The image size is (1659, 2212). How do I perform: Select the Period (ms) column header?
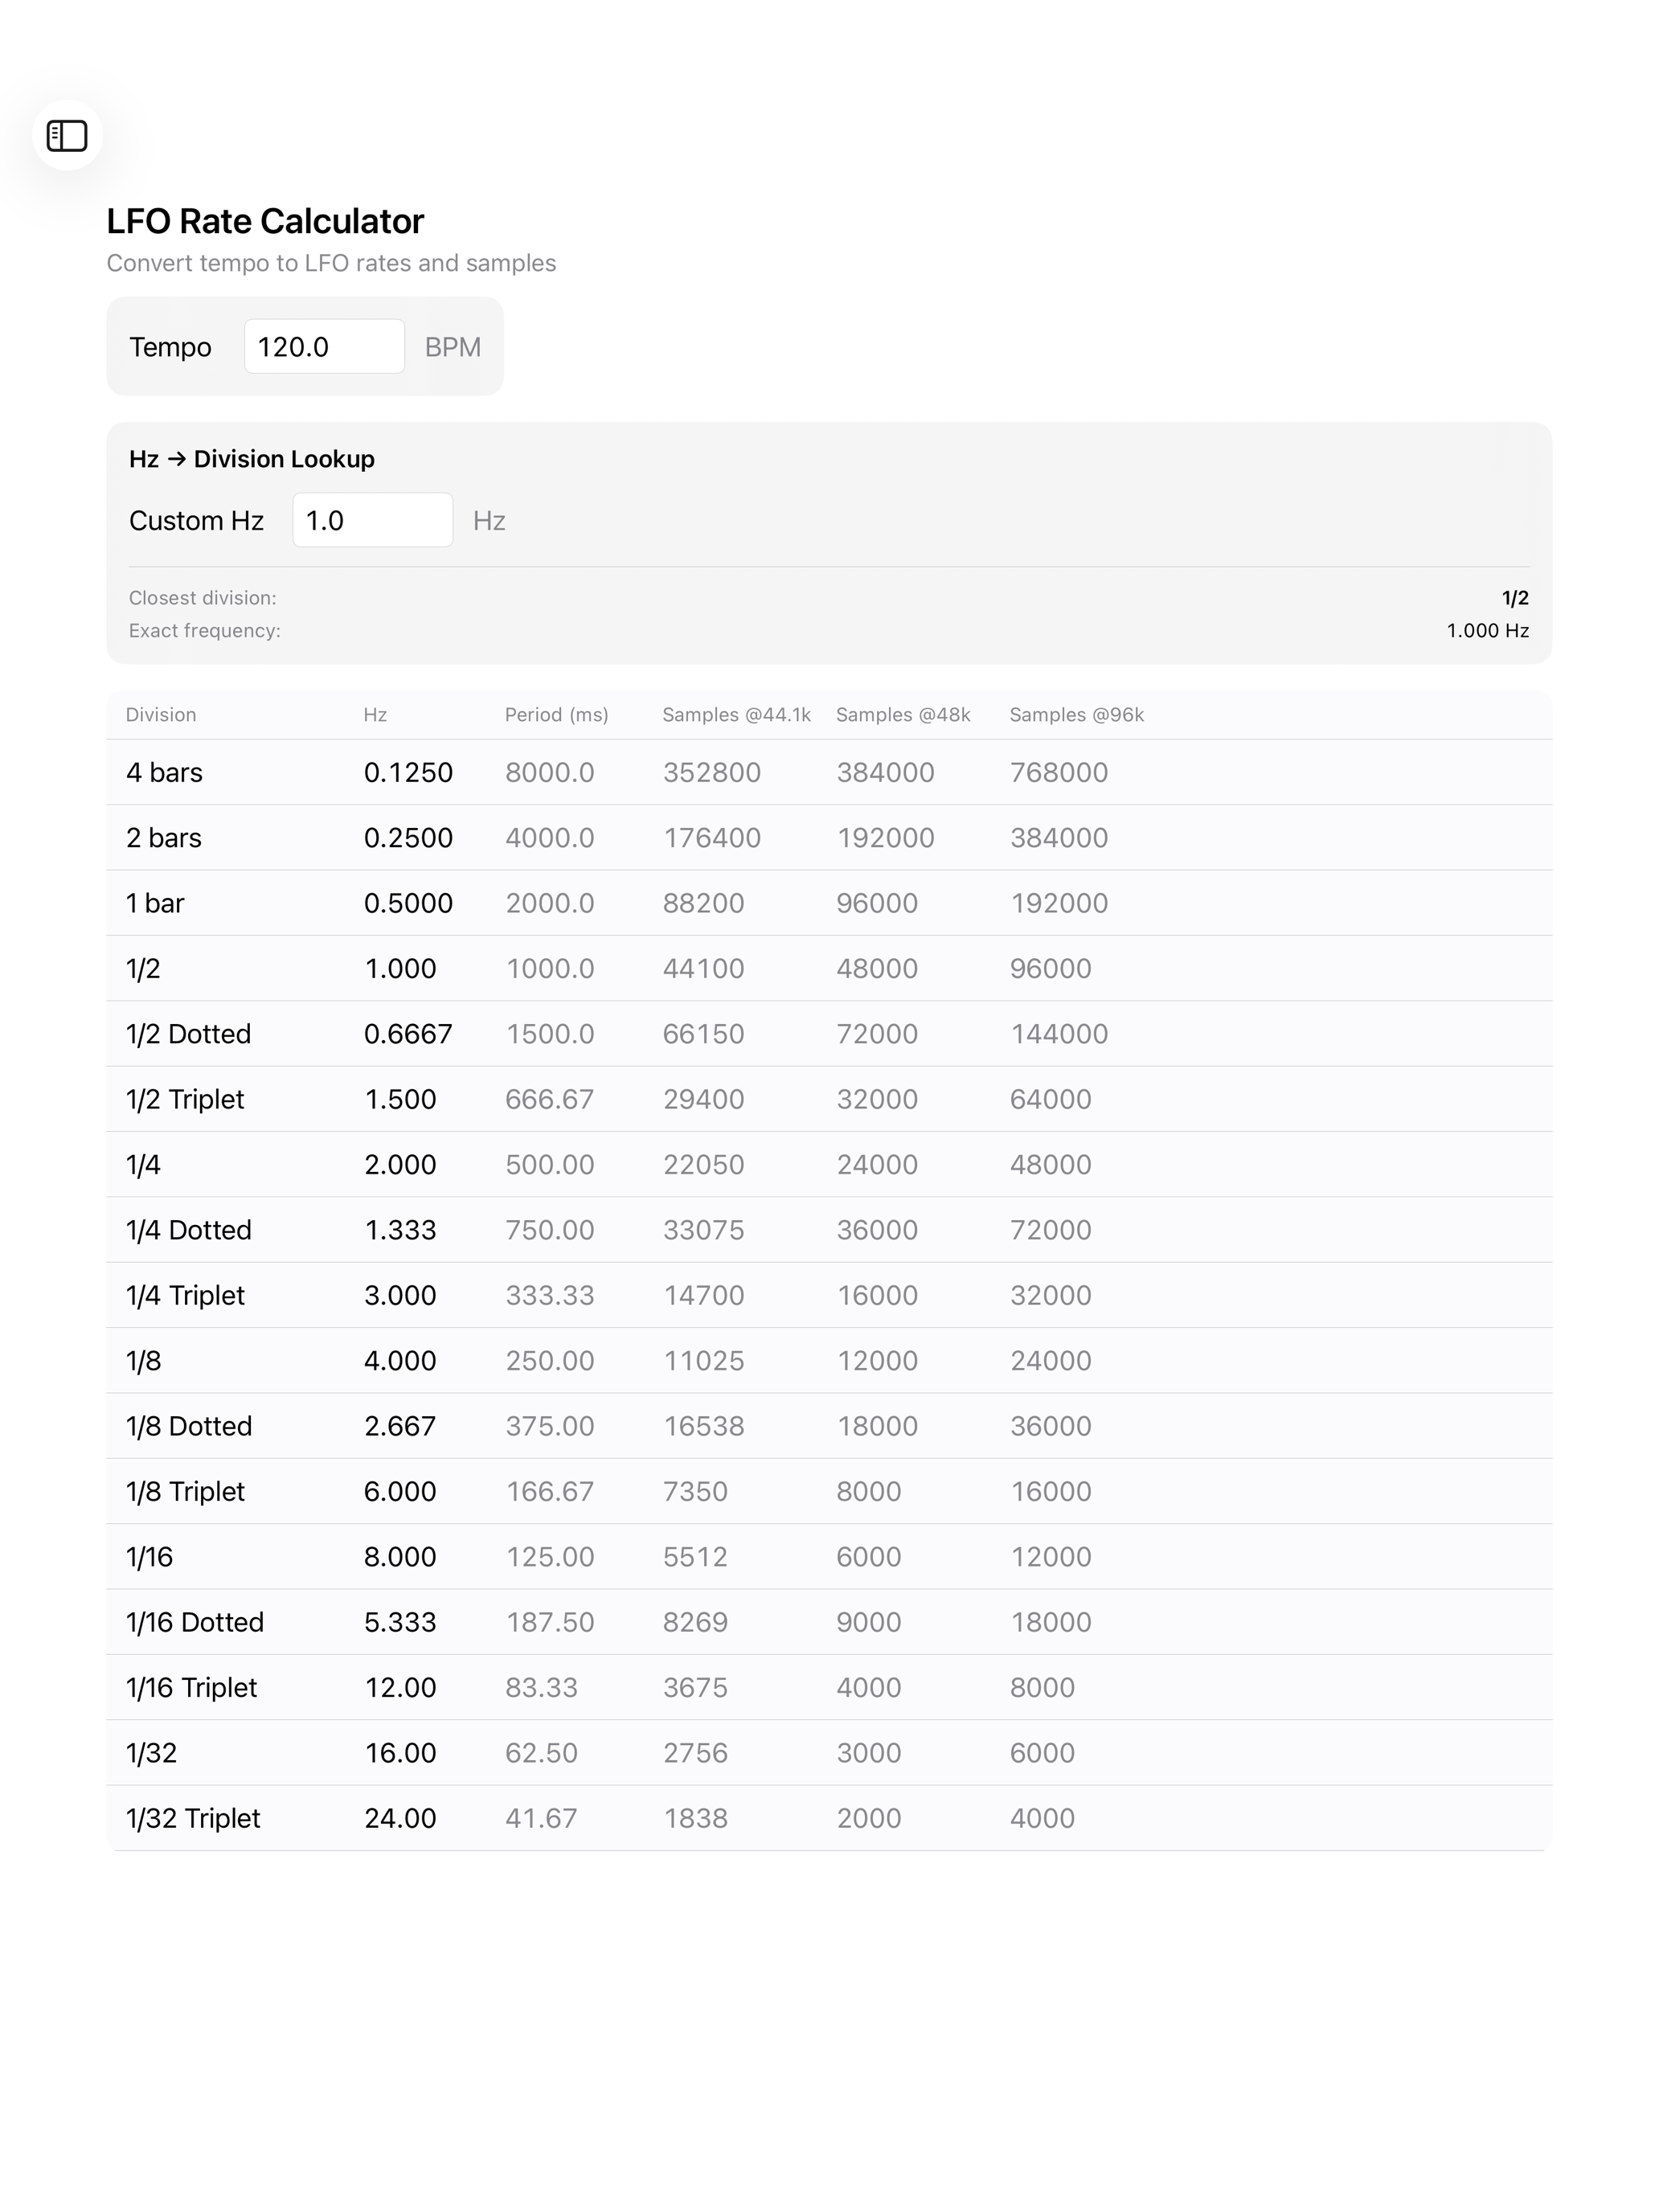556,714
